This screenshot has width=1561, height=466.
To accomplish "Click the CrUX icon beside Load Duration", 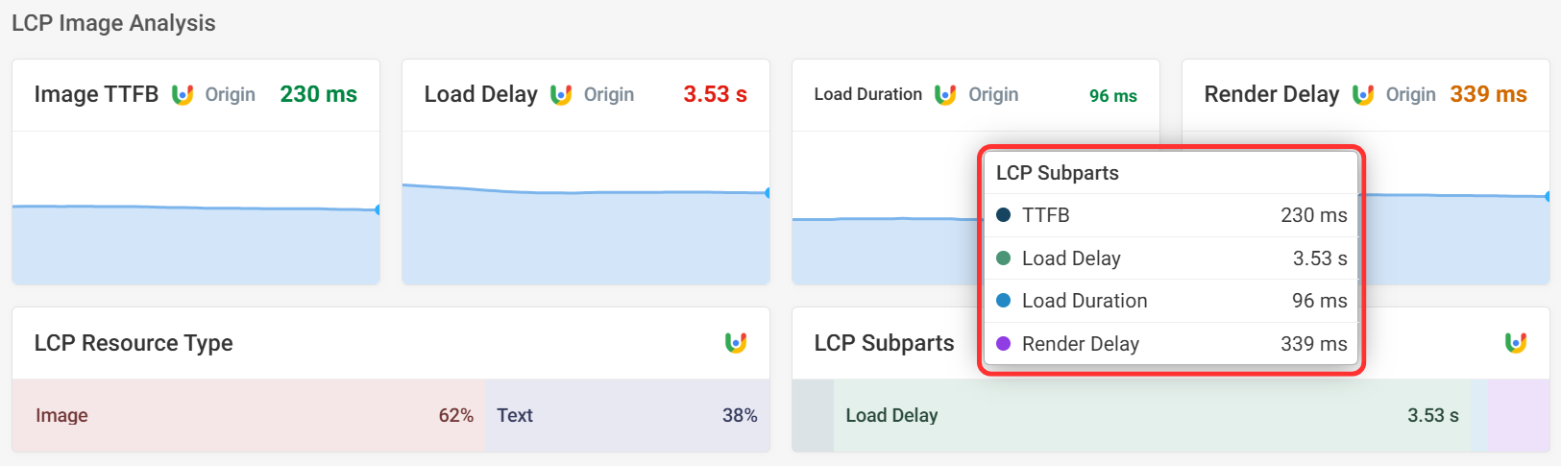I will tap(945, 94).
